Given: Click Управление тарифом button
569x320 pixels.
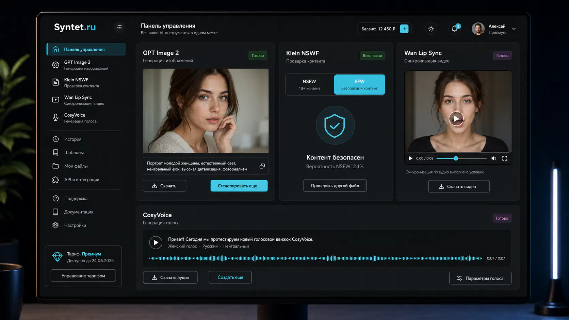Looking at the screenshot, I should click(83, 276).
